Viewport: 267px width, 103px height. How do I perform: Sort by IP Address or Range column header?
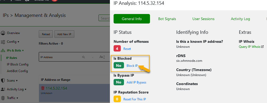point(55,79)
